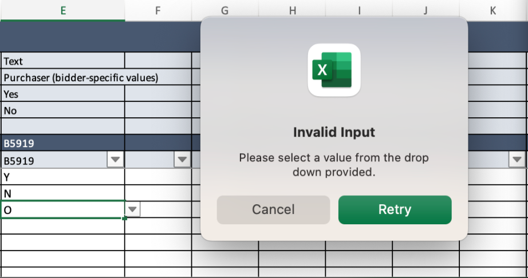Screen dimensions: 528x278
Task: Select the column H header
Action: pos(292,10)
